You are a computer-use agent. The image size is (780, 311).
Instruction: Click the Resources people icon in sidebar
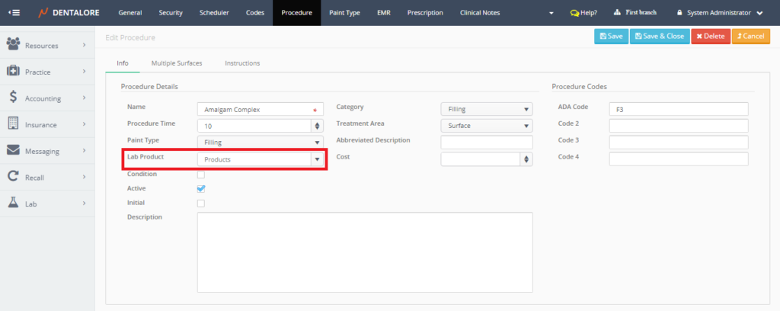(13, 45)
